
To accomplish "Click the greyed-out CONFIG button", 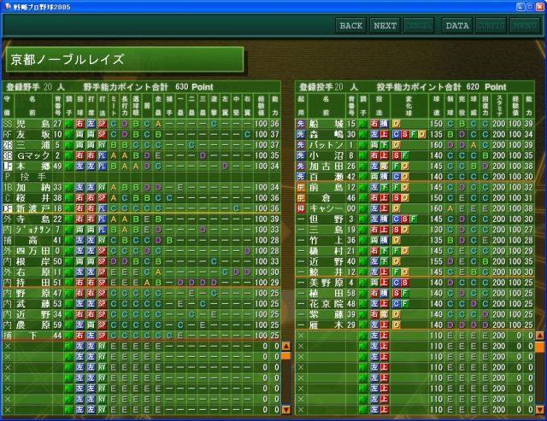I will pyautogui.click(x=491, y=26).
